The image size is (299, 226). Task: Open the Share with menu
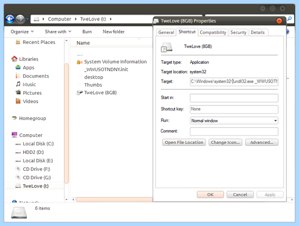[x=58, y=32]
